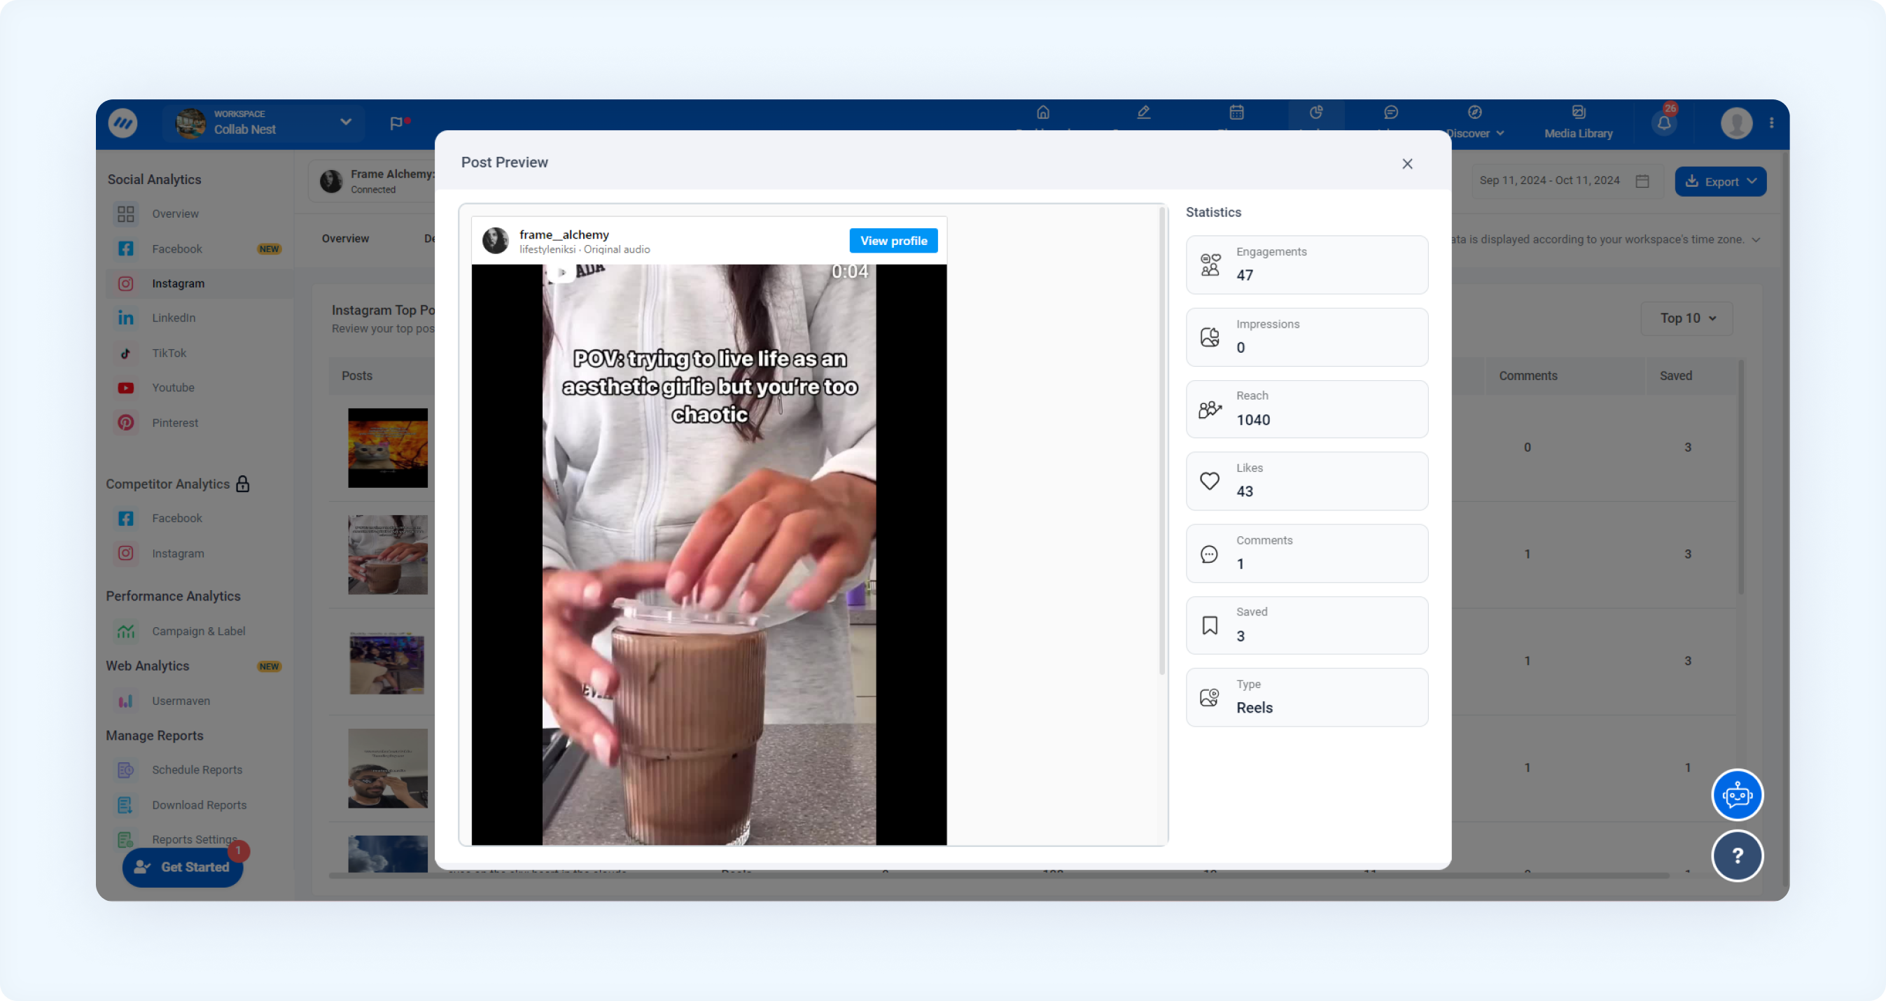Click the Campaign & Label chart icon
The width and height of the screenshot is (1886, 1001).
coord(126,631)
